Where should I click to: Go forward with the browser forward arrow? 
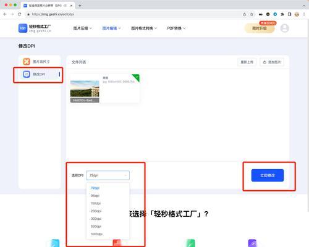pyautogui.click(x=12, y=14)
